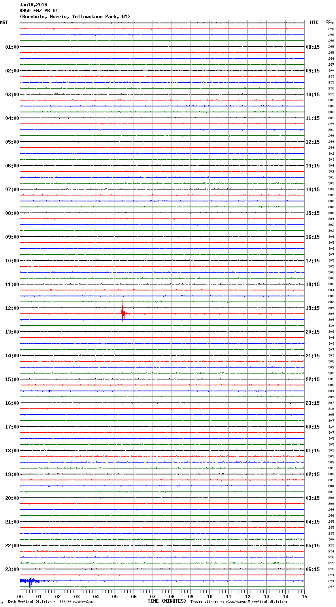Click the red earthquake spike on the 12:15 trace
Viewport: 336px width, 607px height.
coord(123,311)
